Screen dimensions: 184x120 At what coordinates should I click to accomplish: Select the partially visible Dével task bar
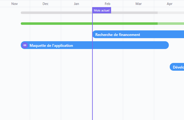(x=177, y=67)
